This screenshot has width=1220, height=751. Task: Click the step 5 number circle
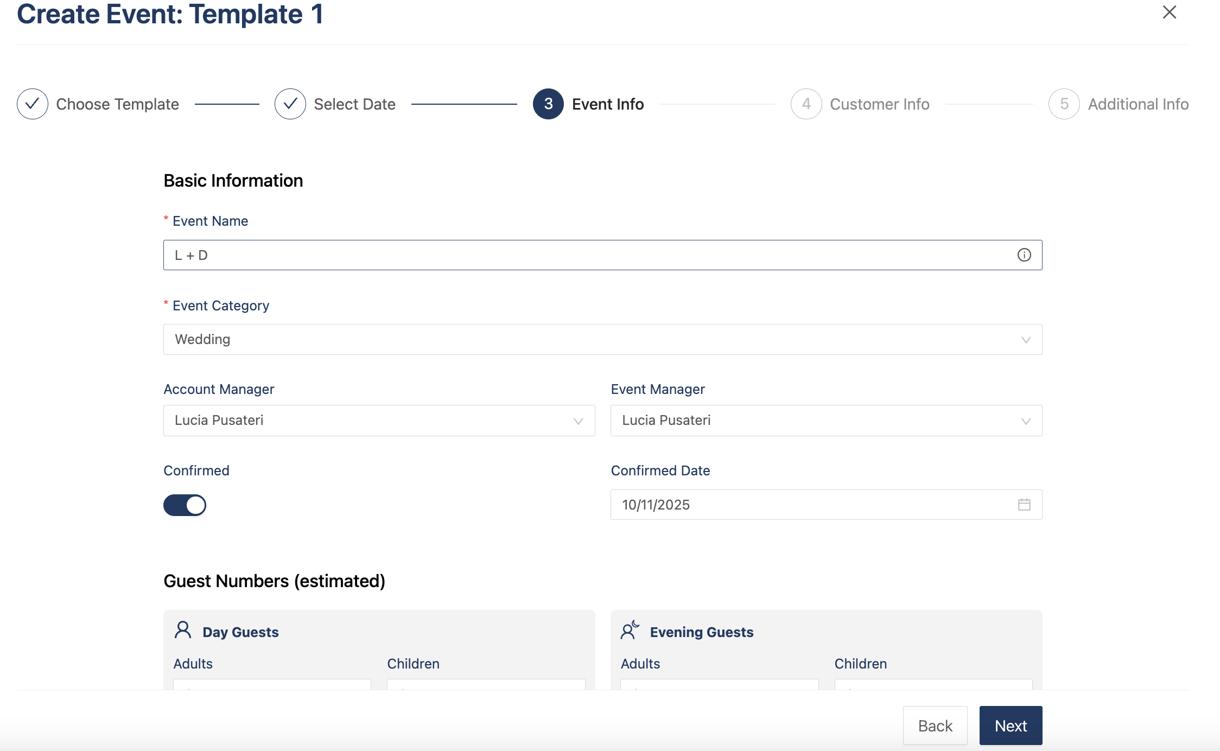click(1064, 104)
